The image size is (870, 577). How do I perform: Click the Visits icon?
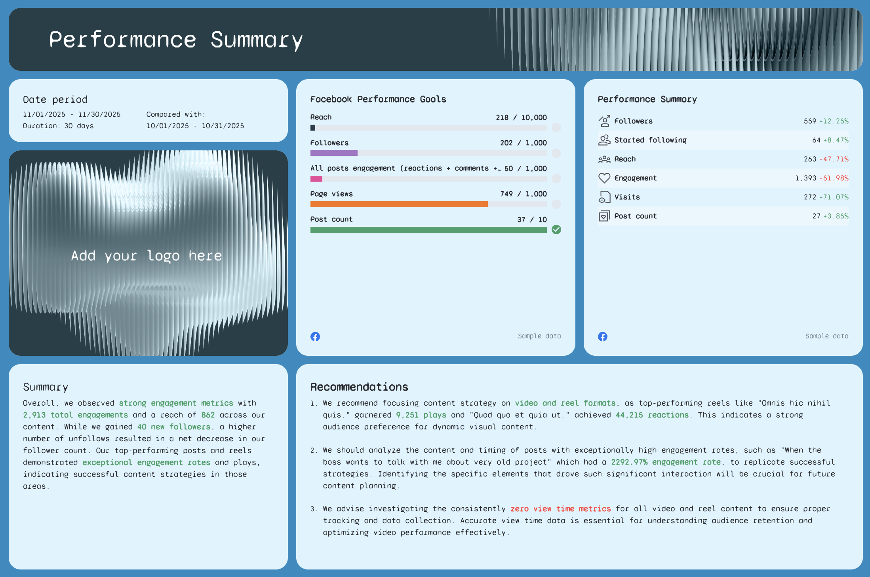[x=604, y=197]
